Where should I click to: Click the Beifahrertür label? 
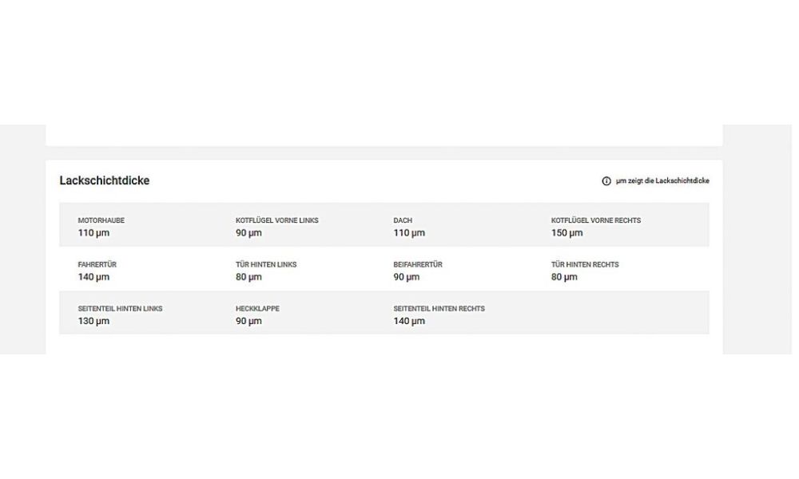[x=418, y=265]
